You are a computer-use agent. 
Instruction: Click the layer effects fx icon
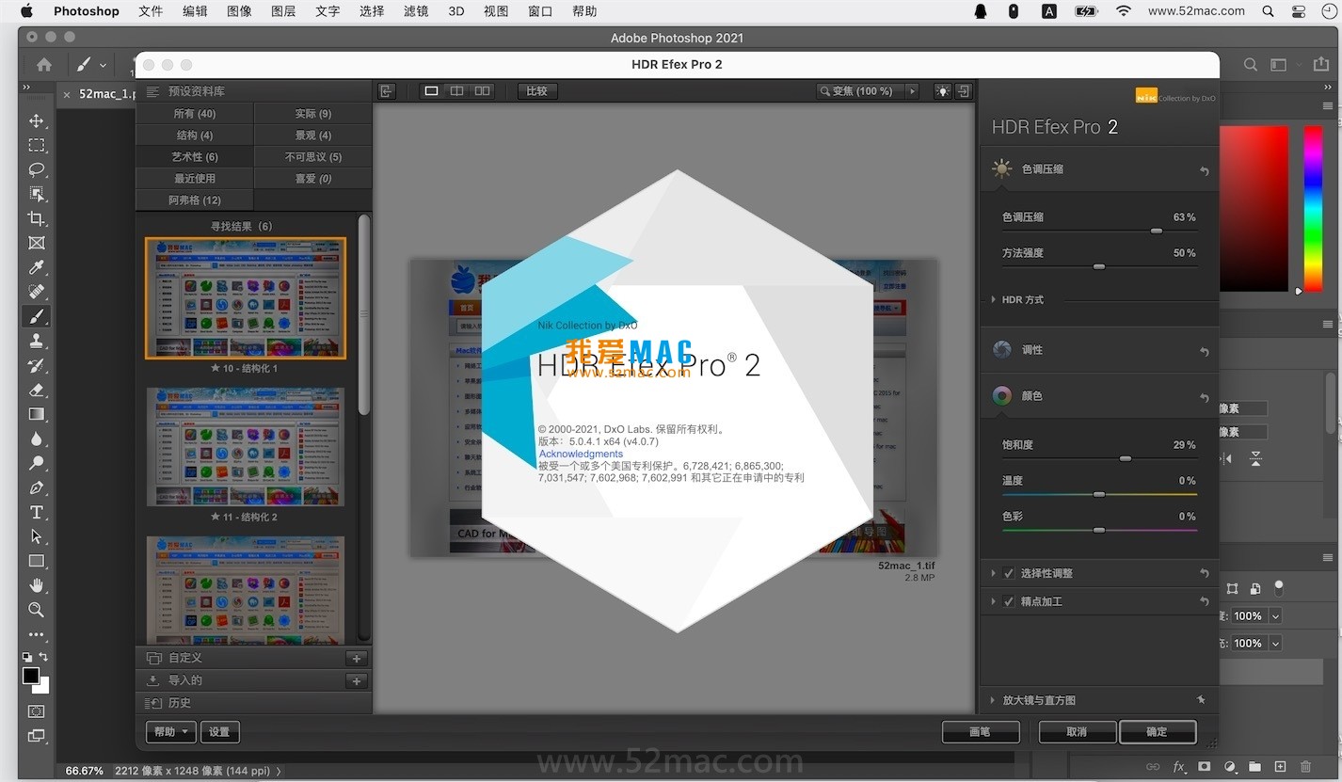[x=1179, y=767]
